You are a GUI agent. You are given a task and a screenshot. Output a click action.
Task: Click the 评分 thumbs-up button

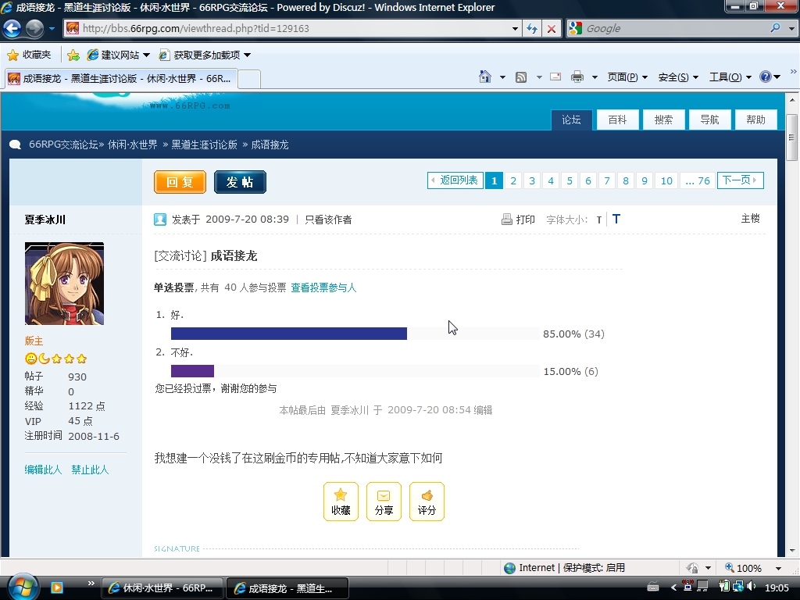pos(427,502)
